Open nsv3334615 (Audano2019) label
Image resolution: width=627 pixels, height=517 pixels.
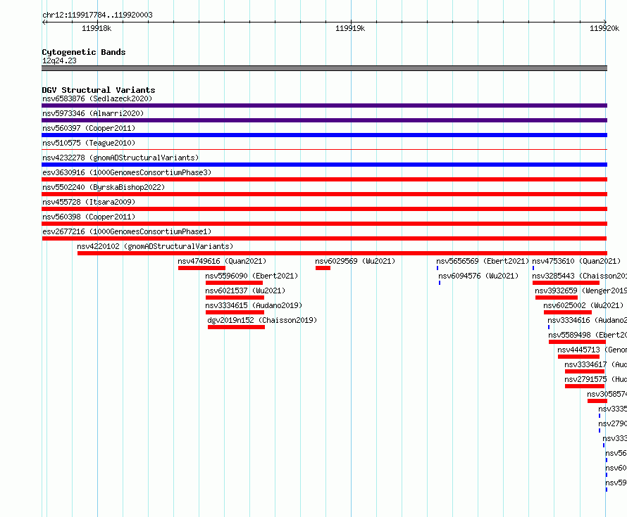[254, 305]
